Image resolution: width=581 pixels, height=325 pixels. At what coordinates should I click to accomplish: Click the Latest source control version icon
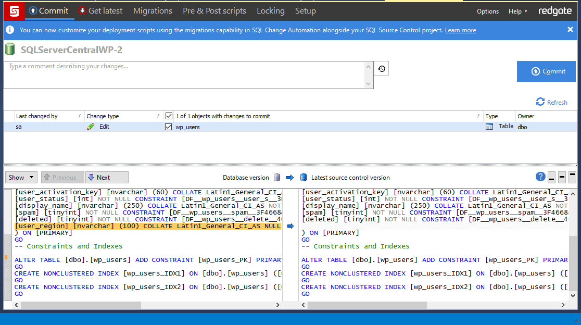click(x=303, y=177)
